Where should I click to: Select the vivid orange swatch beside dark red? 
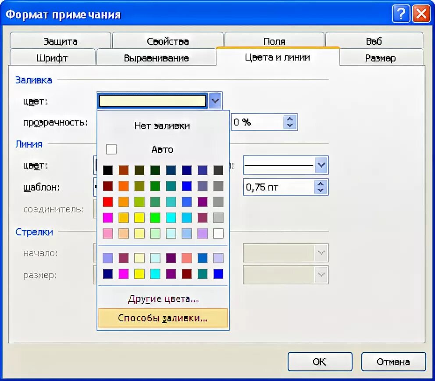(x=124, y=186)
